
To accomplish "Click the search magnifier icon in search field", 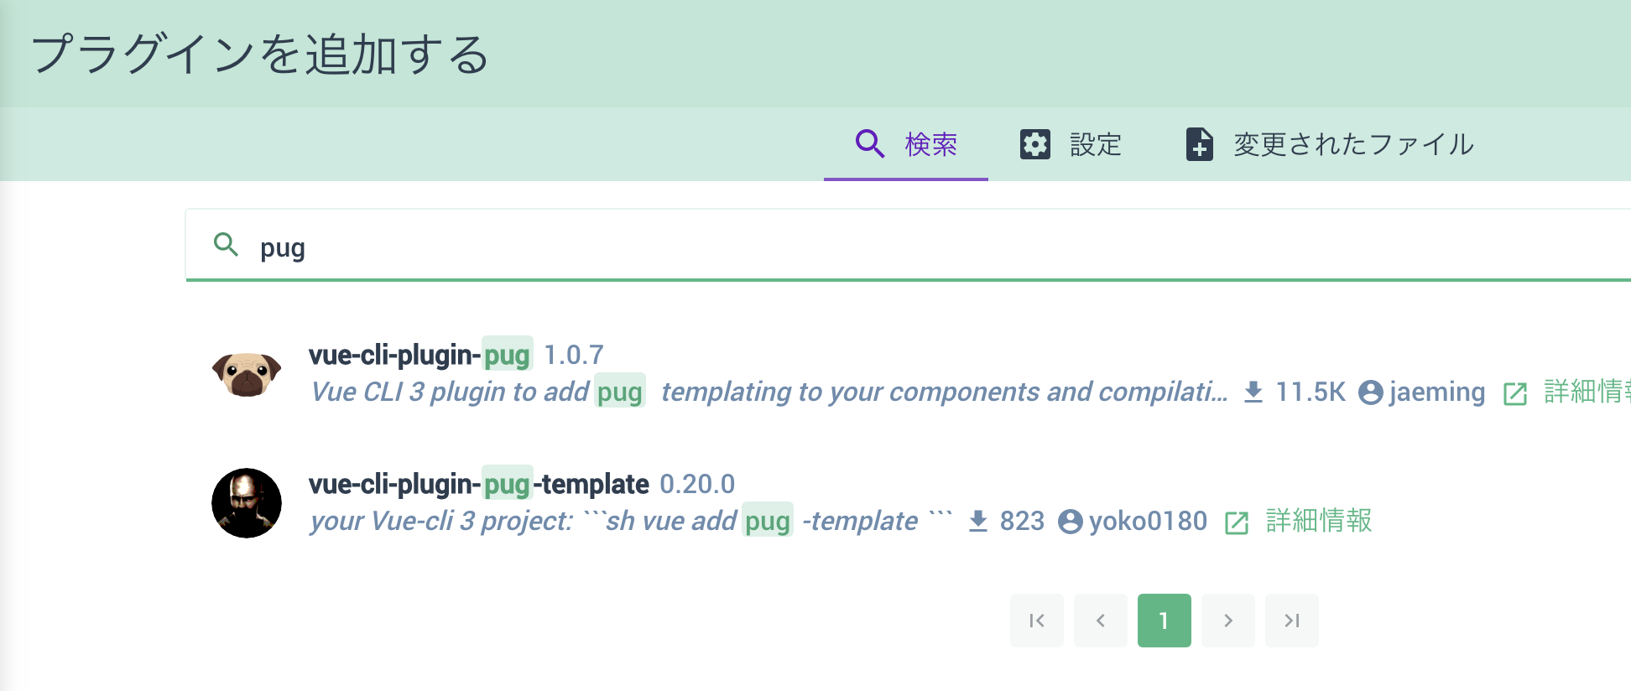I will pyautogui.click(x=227, y=246).
